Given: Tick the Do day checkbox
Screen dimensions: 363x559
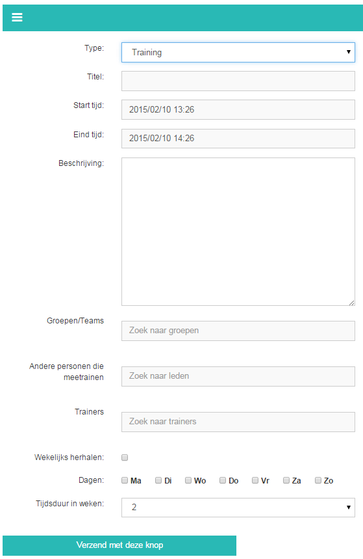Looking at the screenshot, I should click(x=223, y=480).
